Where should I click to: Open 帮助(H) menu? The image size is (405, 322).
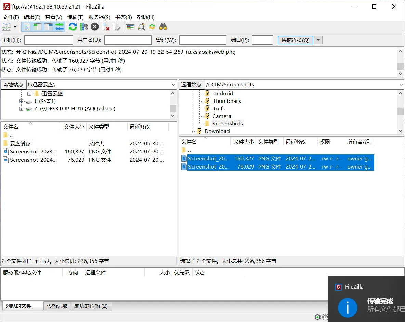click(146, 17)
